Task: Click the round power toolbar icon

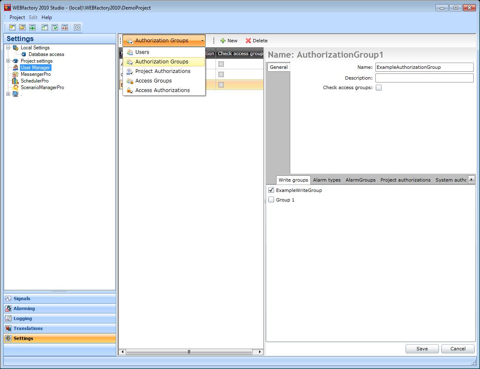Action: [77, 27]
